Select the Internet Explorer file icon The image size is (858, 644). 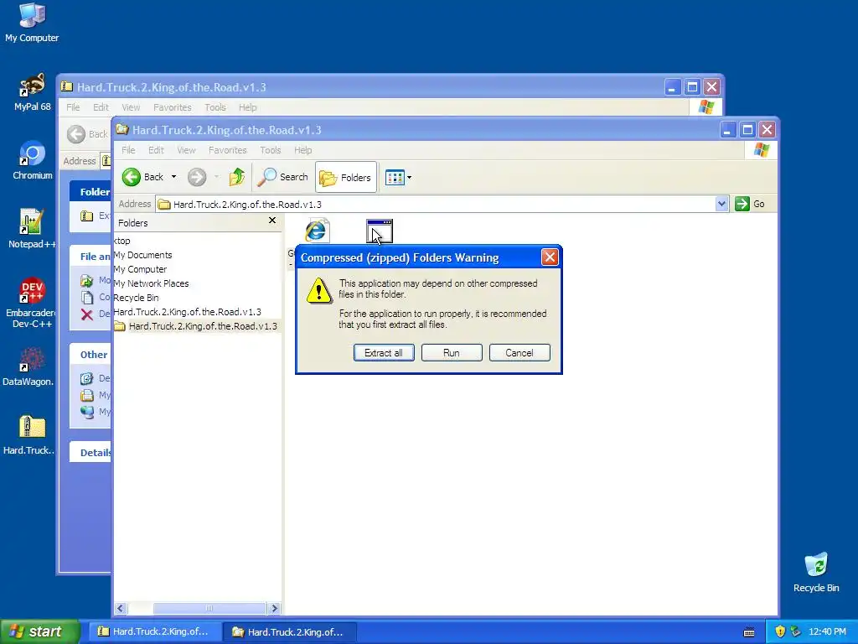click(316, 231)
